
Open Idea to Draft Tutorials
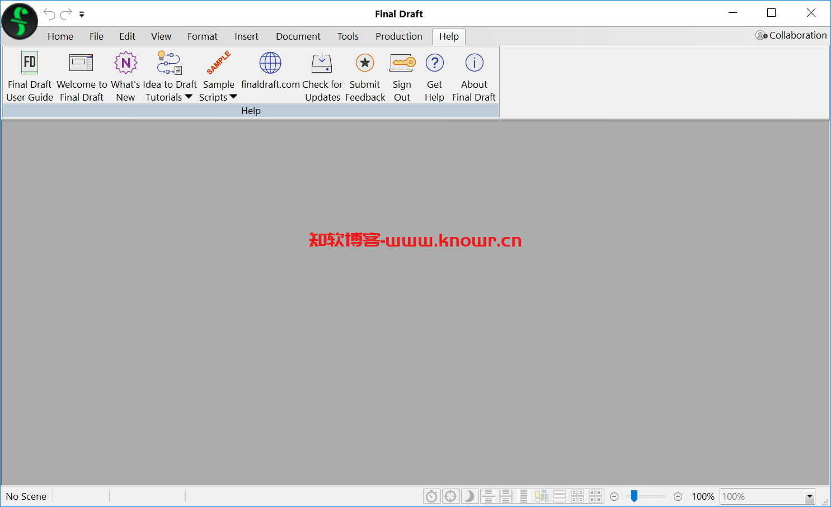coord(170,77)
